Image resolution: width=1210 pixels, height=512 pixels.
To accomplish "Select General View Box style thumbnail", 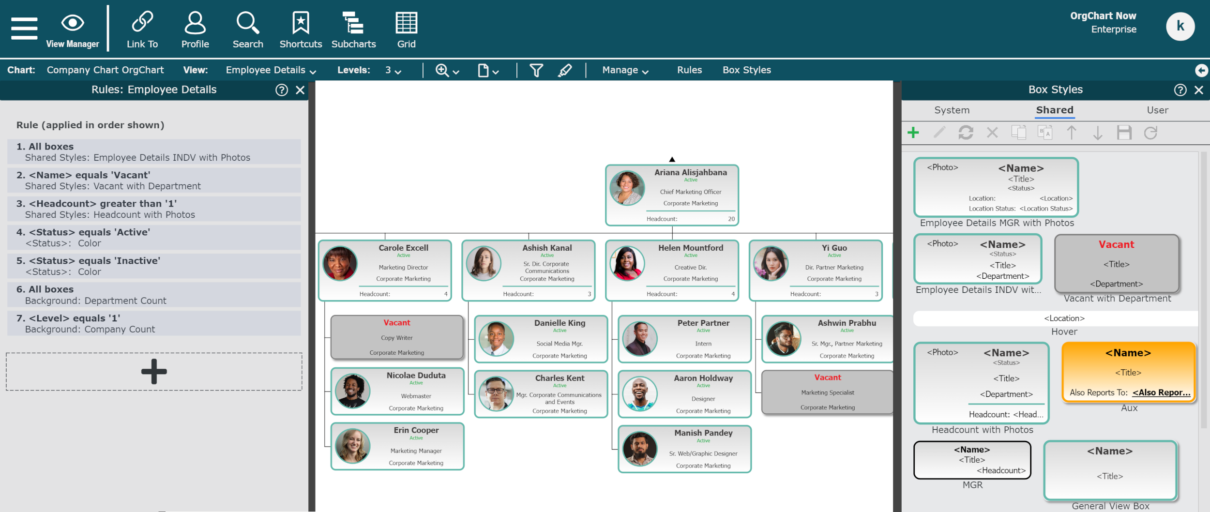I will pos(1110,470).
